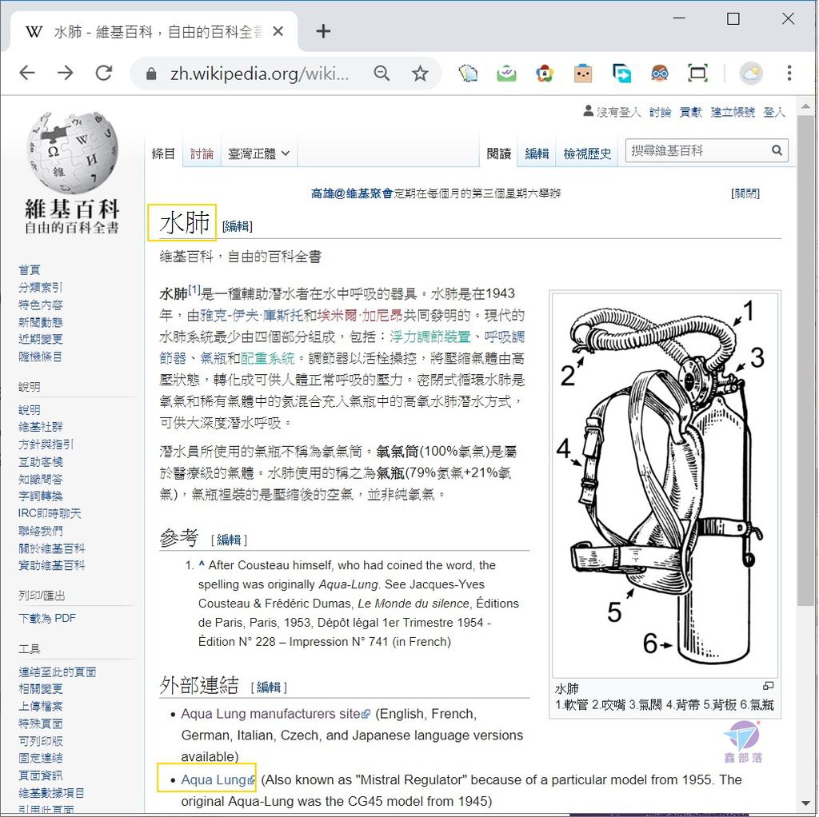The image size is (819, 817).
Task: Open 隨機條目 in the sidebar
Action: 40,357
